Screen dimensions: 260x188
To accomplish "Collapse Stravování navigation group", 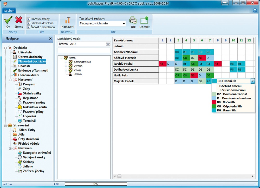I will pos(5,126).
